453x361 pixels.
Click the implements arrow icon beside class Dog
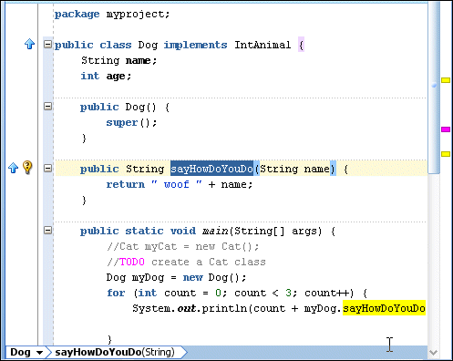(x=29, y=44)
